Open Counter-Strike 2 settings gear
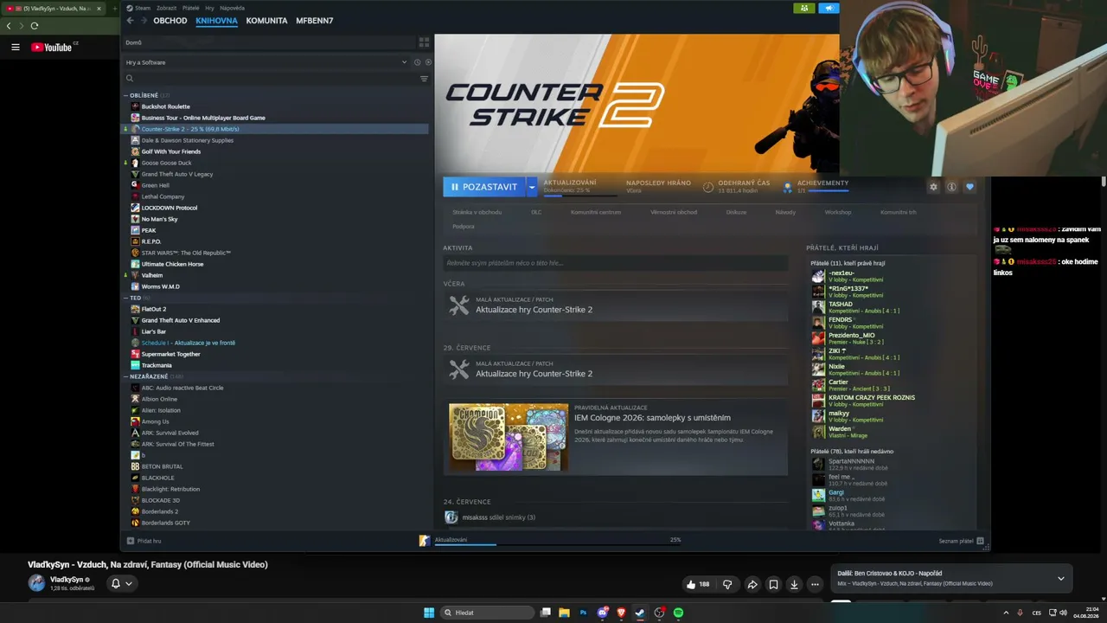Image resolution: width=1107 pixels, height=623 pixels. click(x=933, y=187)
